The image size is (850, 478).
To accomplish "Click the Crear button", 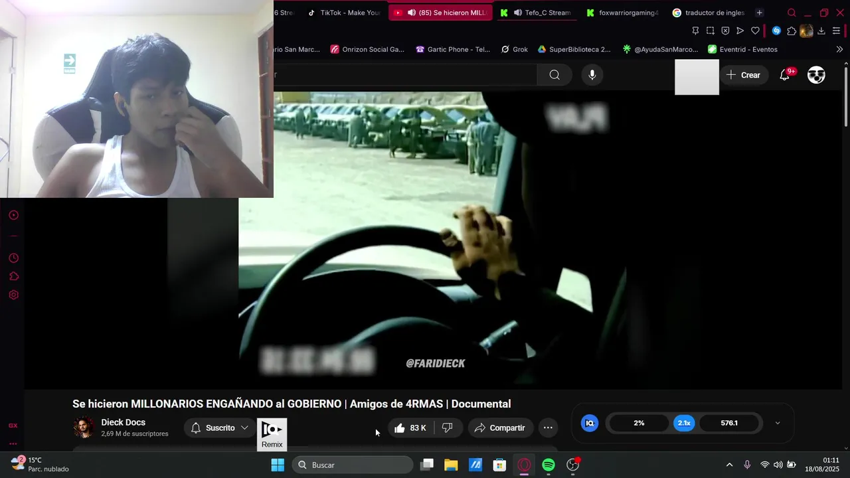I will click(x=743, y=75).
